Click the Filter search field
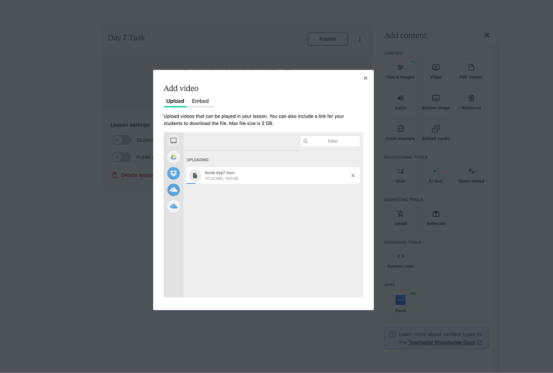 pyautogui.click(x=330, y=141)
